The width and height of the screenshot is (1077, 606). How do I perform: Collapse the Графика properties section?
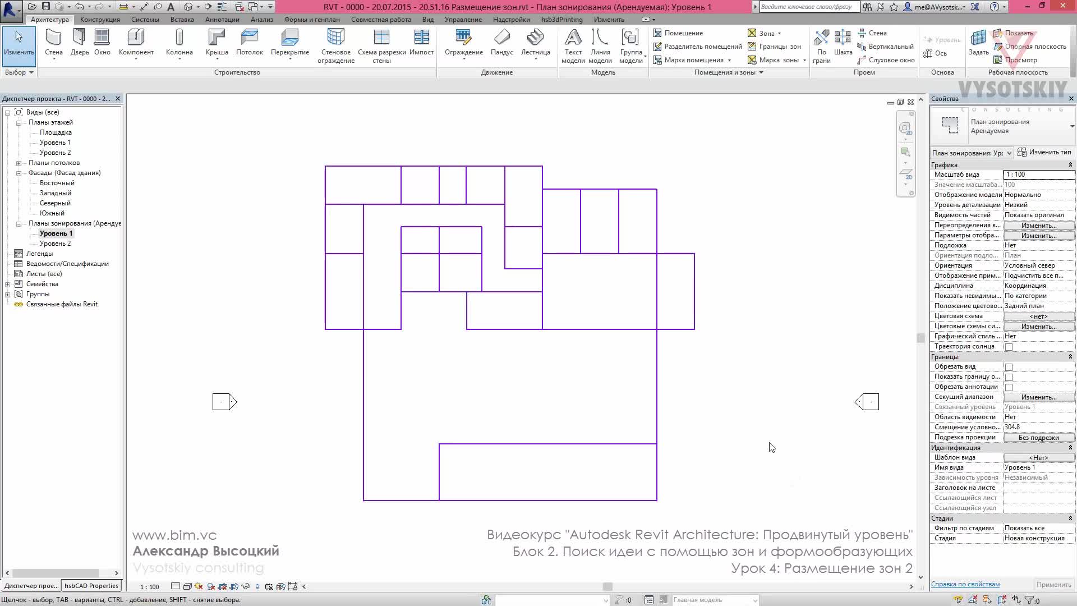[1070, 165]
